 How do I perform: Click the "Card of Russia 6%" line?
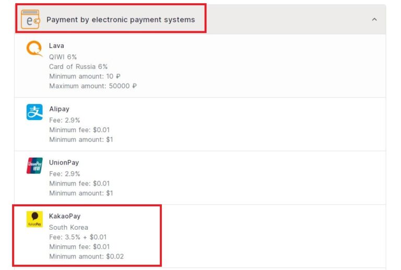pyautogui.click(x=78, y=66)
